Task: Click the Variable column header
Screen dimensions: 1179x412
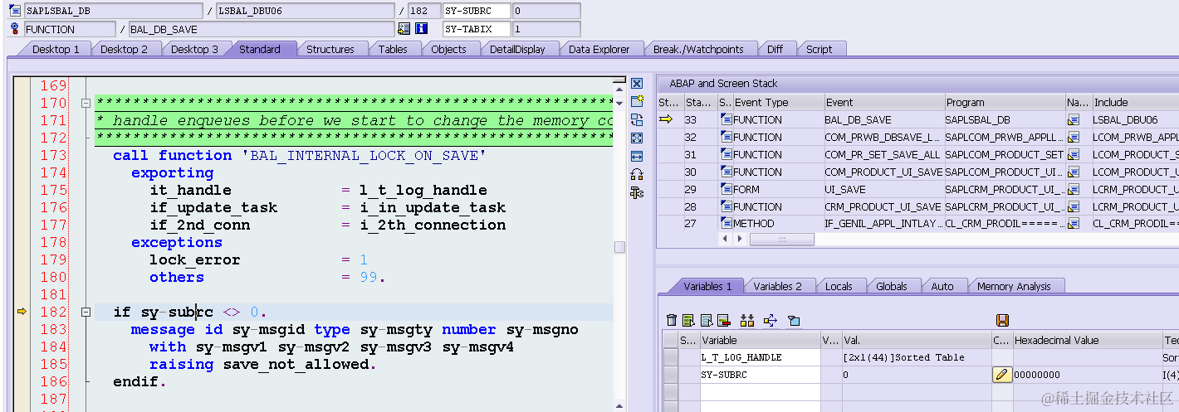Action: click(759, 340)
